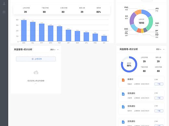
Task: Click the 使用人数 39 stat beside the usage ring
Action: [x=158, y=60]
